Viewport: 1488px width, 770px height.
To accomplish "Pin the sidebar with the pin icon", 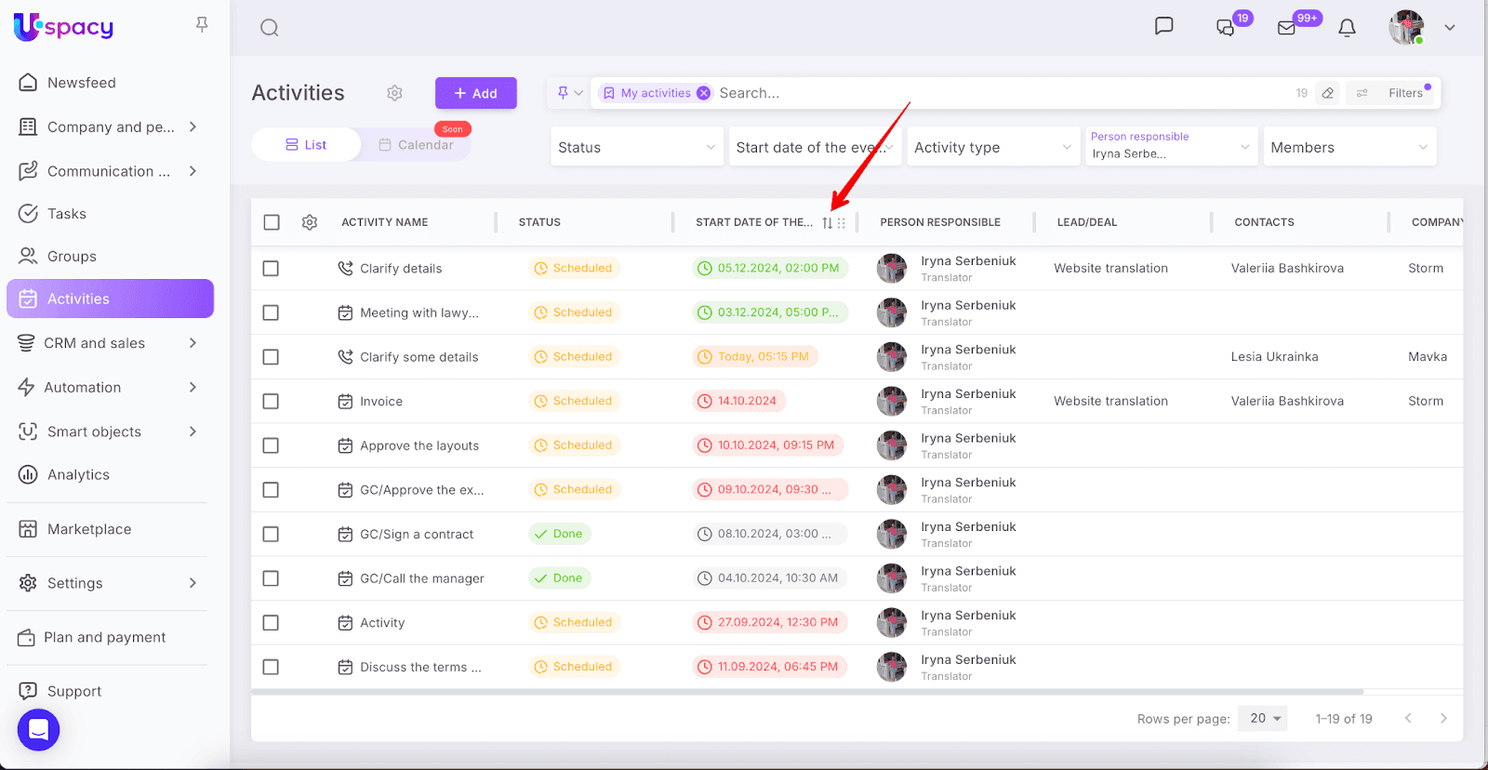I will [x=202, y=25].
